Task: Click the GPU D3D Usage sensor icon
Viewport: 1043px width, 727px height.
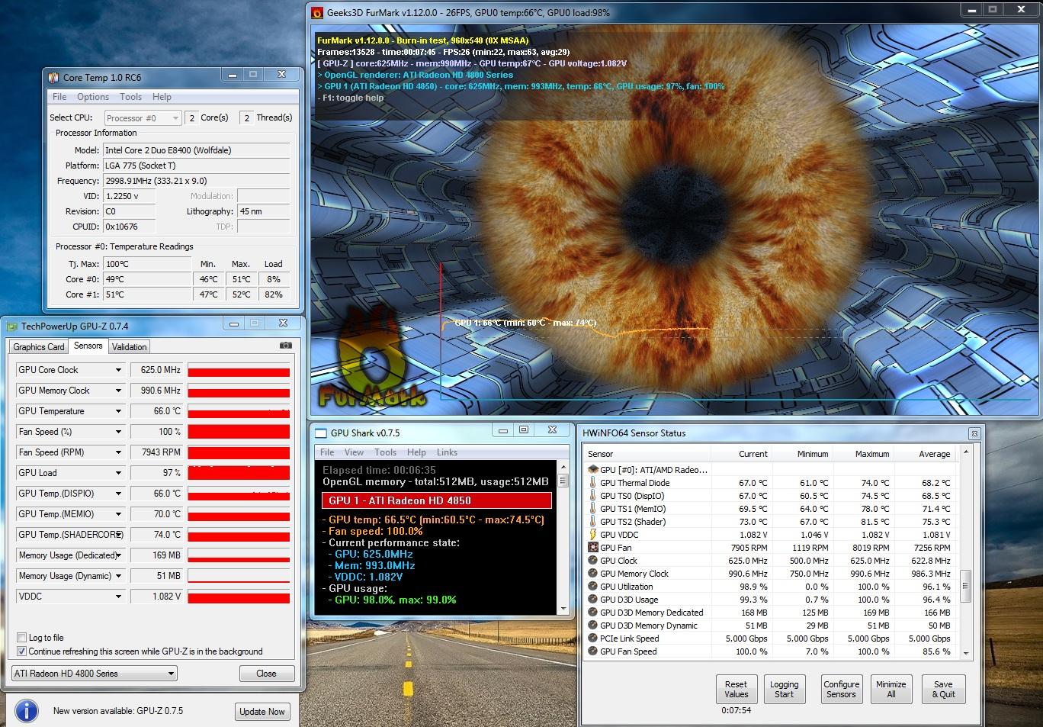Action: 592,600
